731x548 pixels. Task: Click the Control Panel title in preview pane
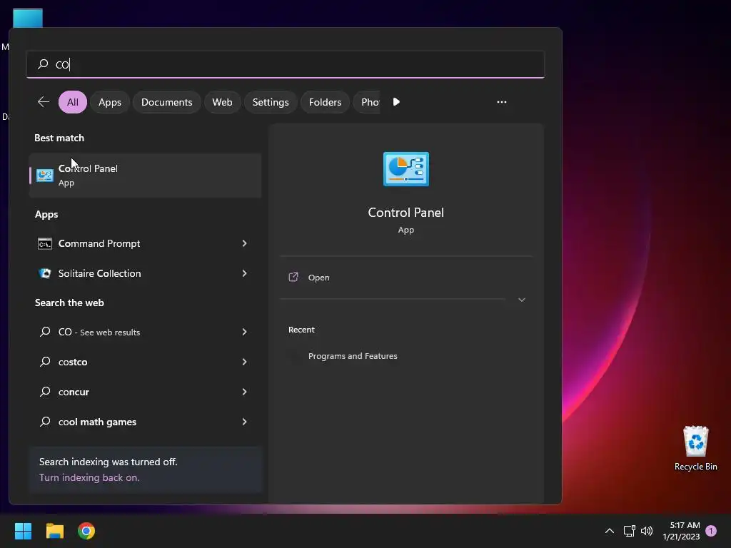click(x=405, y=213)
